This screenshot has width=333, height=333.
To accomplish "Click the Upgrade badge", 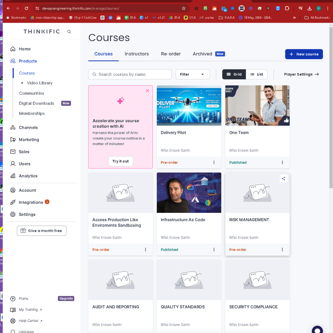I will (66, 298).
